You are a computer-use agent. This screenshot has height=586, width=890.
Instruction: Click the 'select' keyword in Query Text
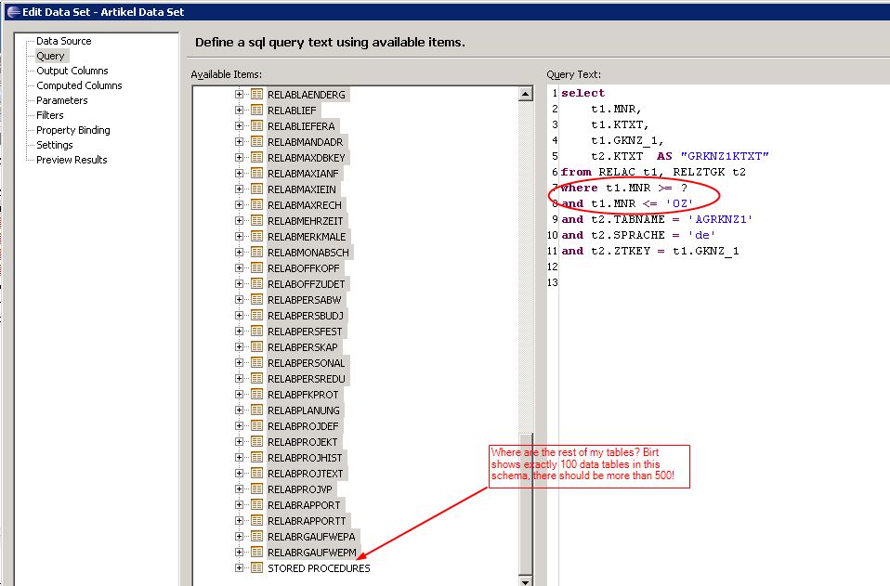(582, 93)
